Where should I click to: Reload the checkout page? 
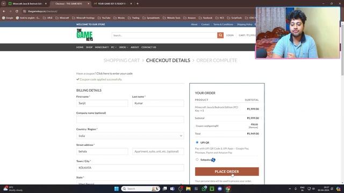pyautogui.click(x=17, y=11)
